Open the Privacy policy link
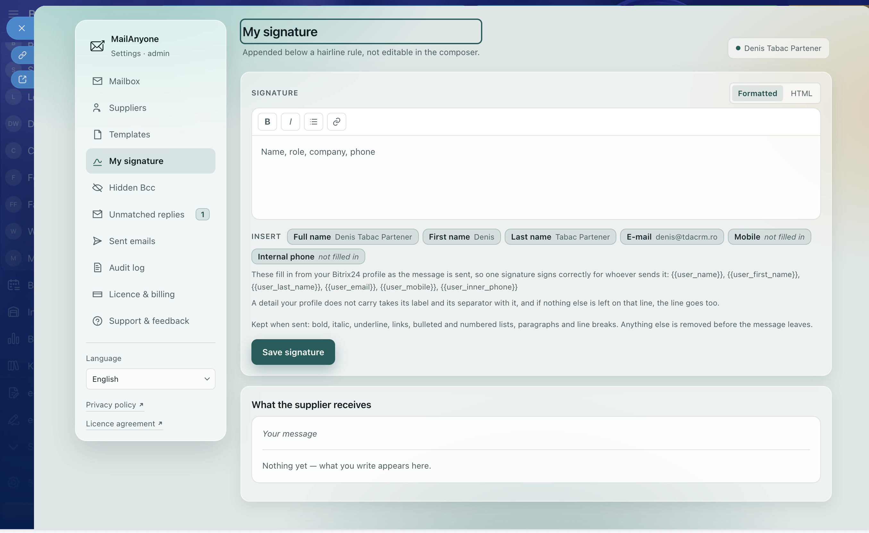This screenshot has width=869, height=533. click(x=115, y=405)
